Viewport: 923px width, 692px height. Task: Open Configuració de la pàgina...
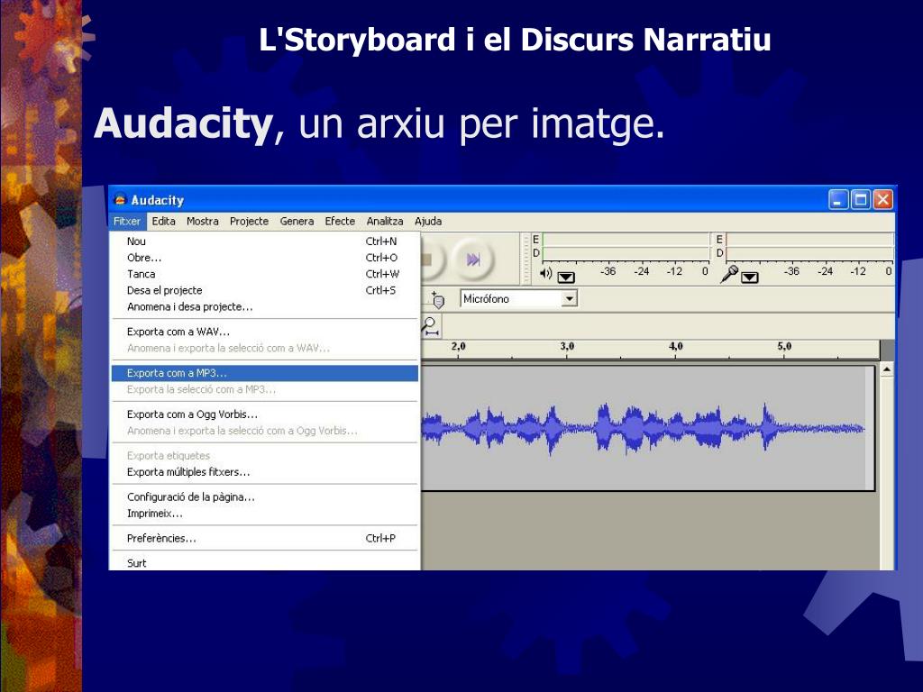265,497
